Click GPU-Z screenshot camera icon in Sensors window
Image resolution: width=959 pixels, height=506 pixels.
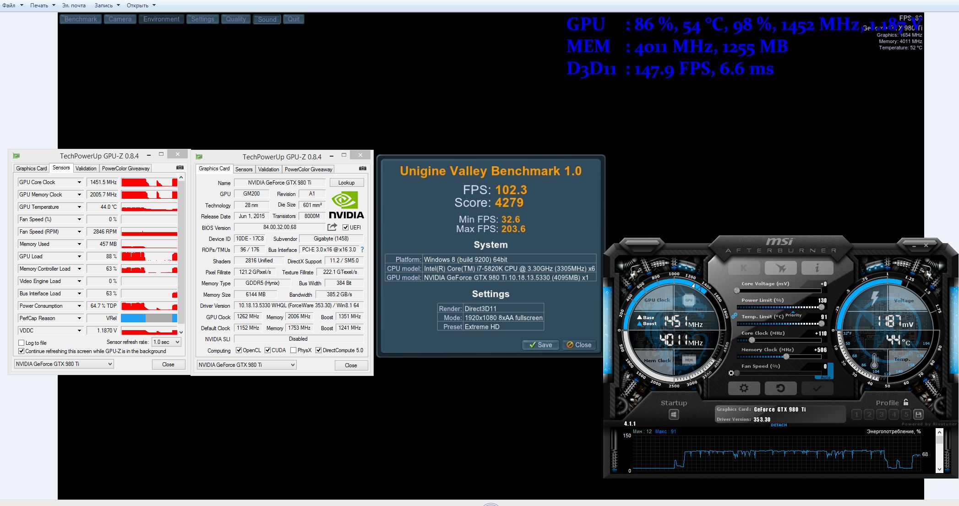click(180, 168)
